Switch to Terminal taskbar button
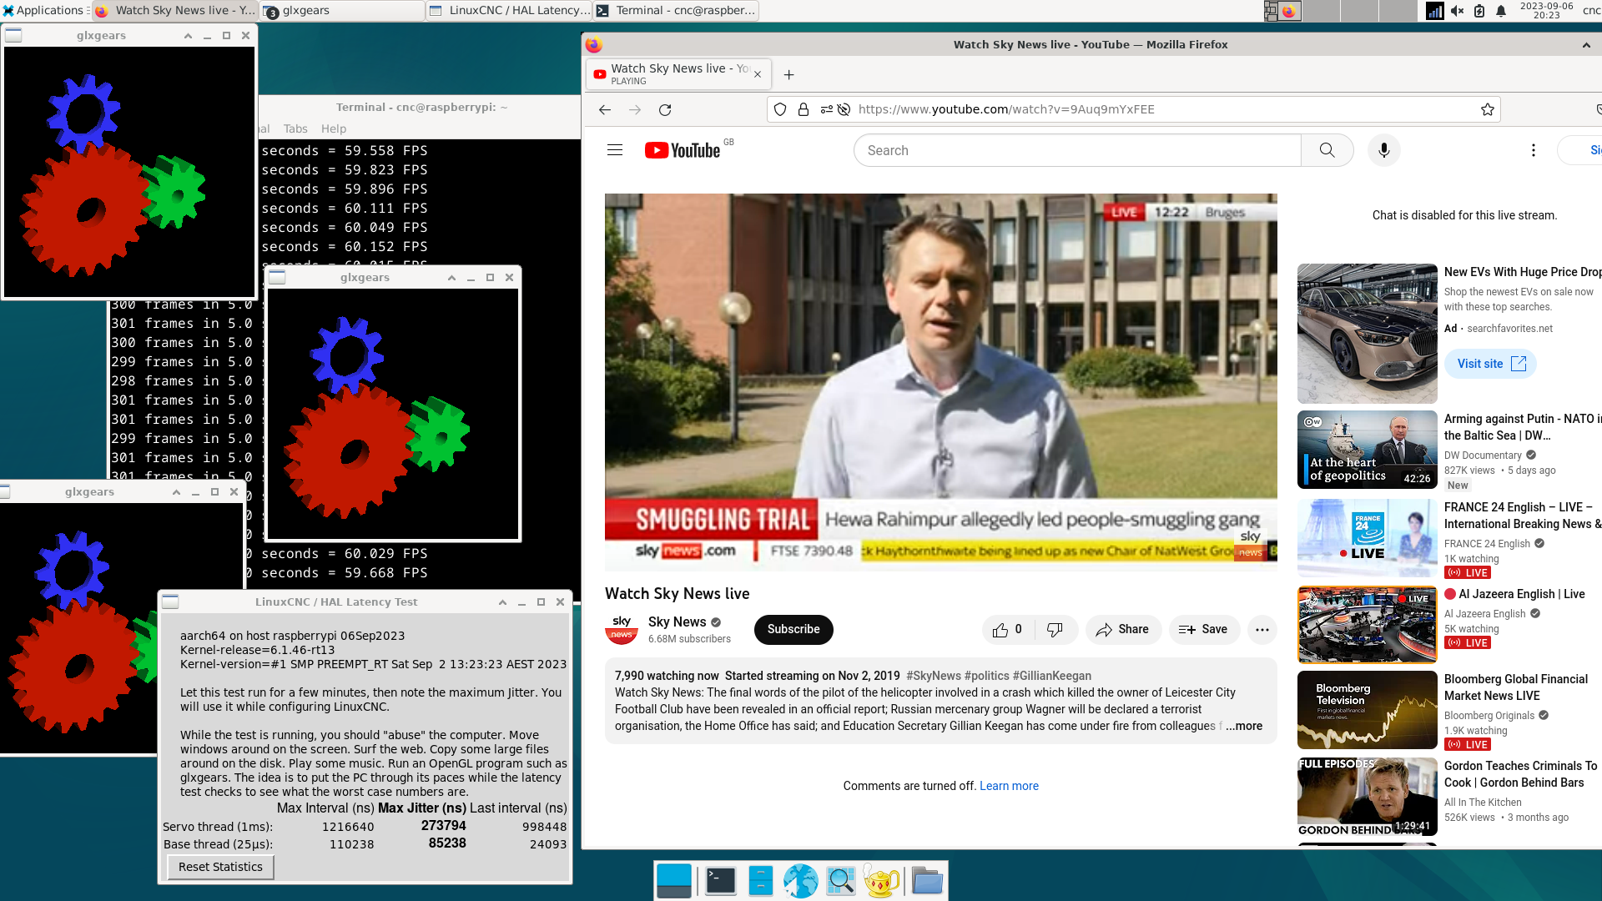The width and height of the screenshot is (1602, 901). [677, 10]
